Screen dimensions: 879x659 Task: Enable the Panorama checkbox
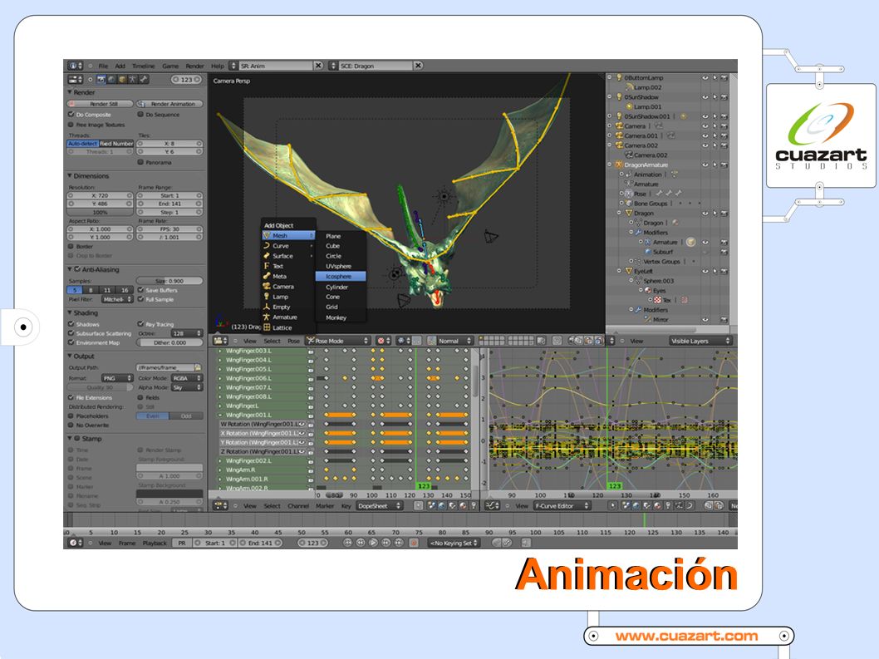(140, 162)
